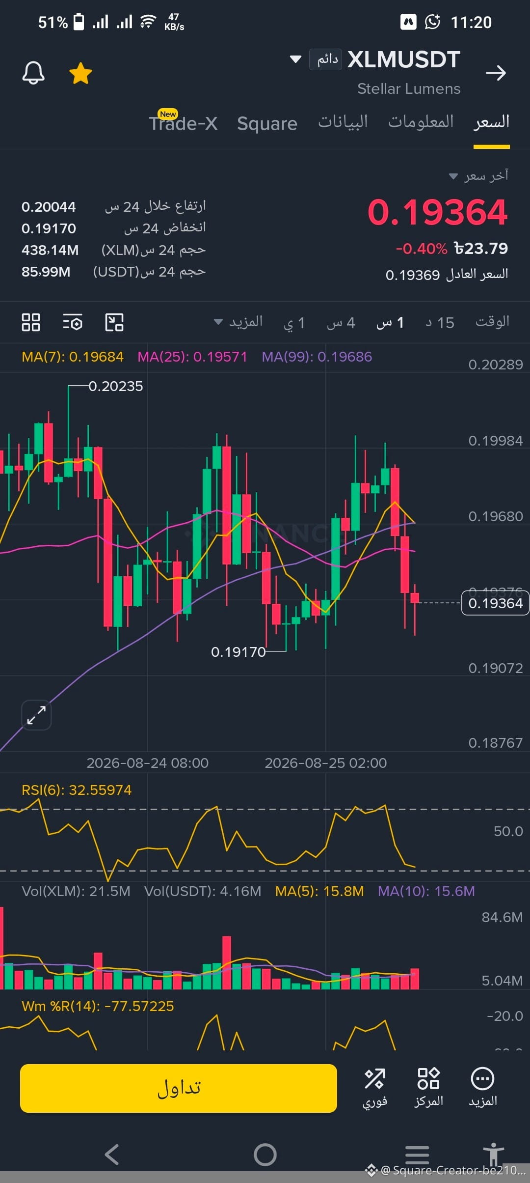
Task: Tap the MA(5): 15.8M volume label
Action: (x=319, y=891)
